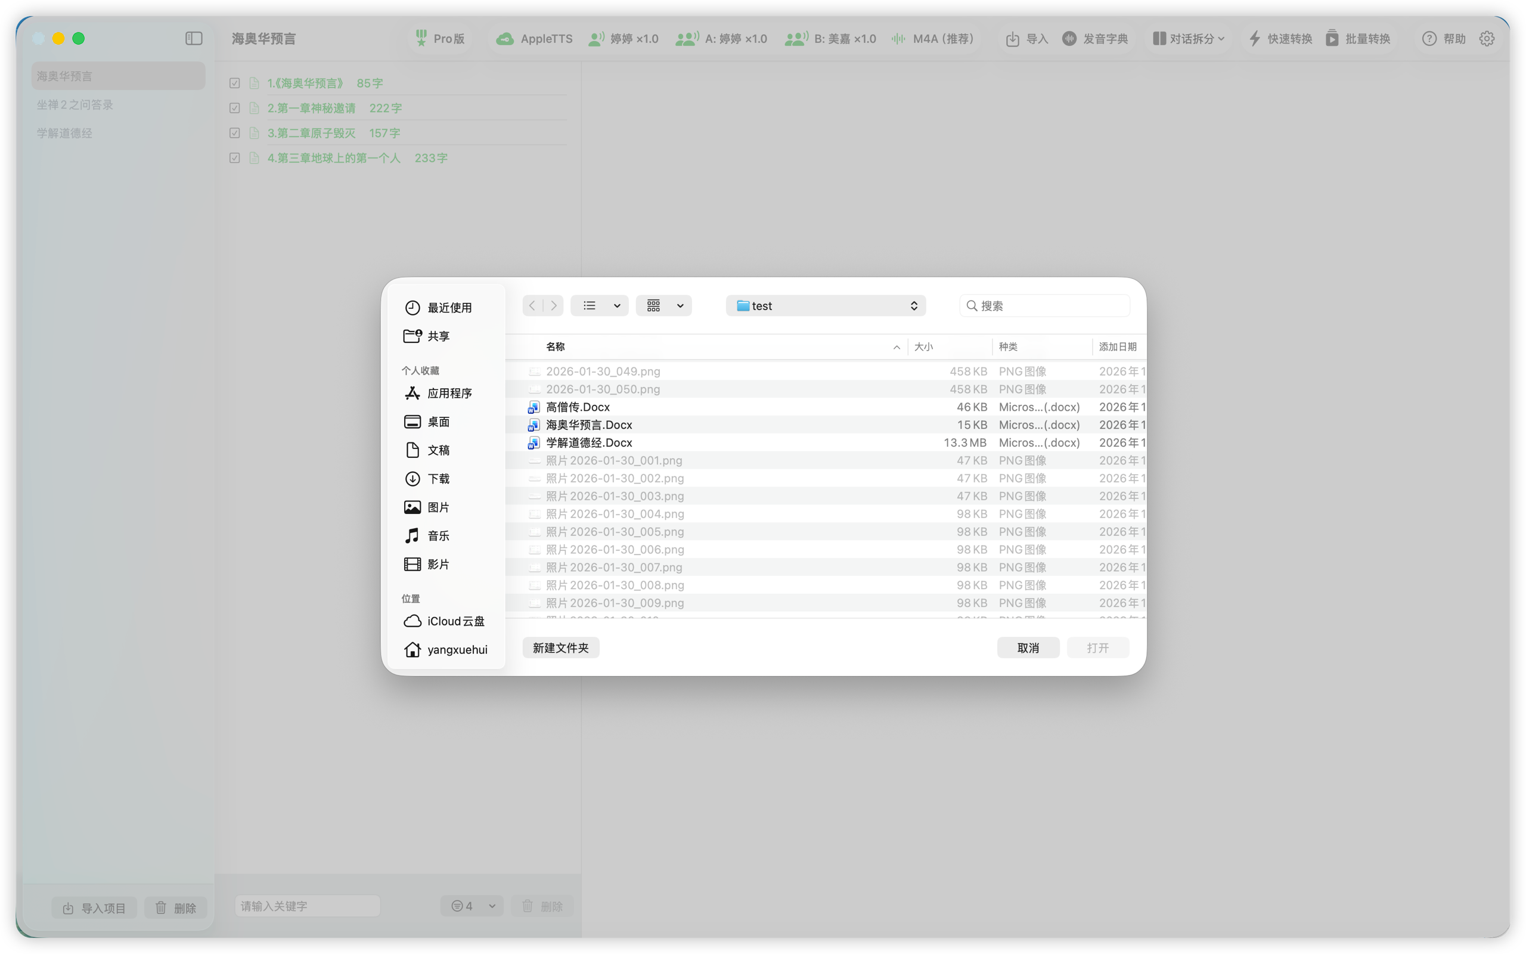Click the file 2026-01-30_049.png
1526x954 pixels.
(x=826, y=371)
